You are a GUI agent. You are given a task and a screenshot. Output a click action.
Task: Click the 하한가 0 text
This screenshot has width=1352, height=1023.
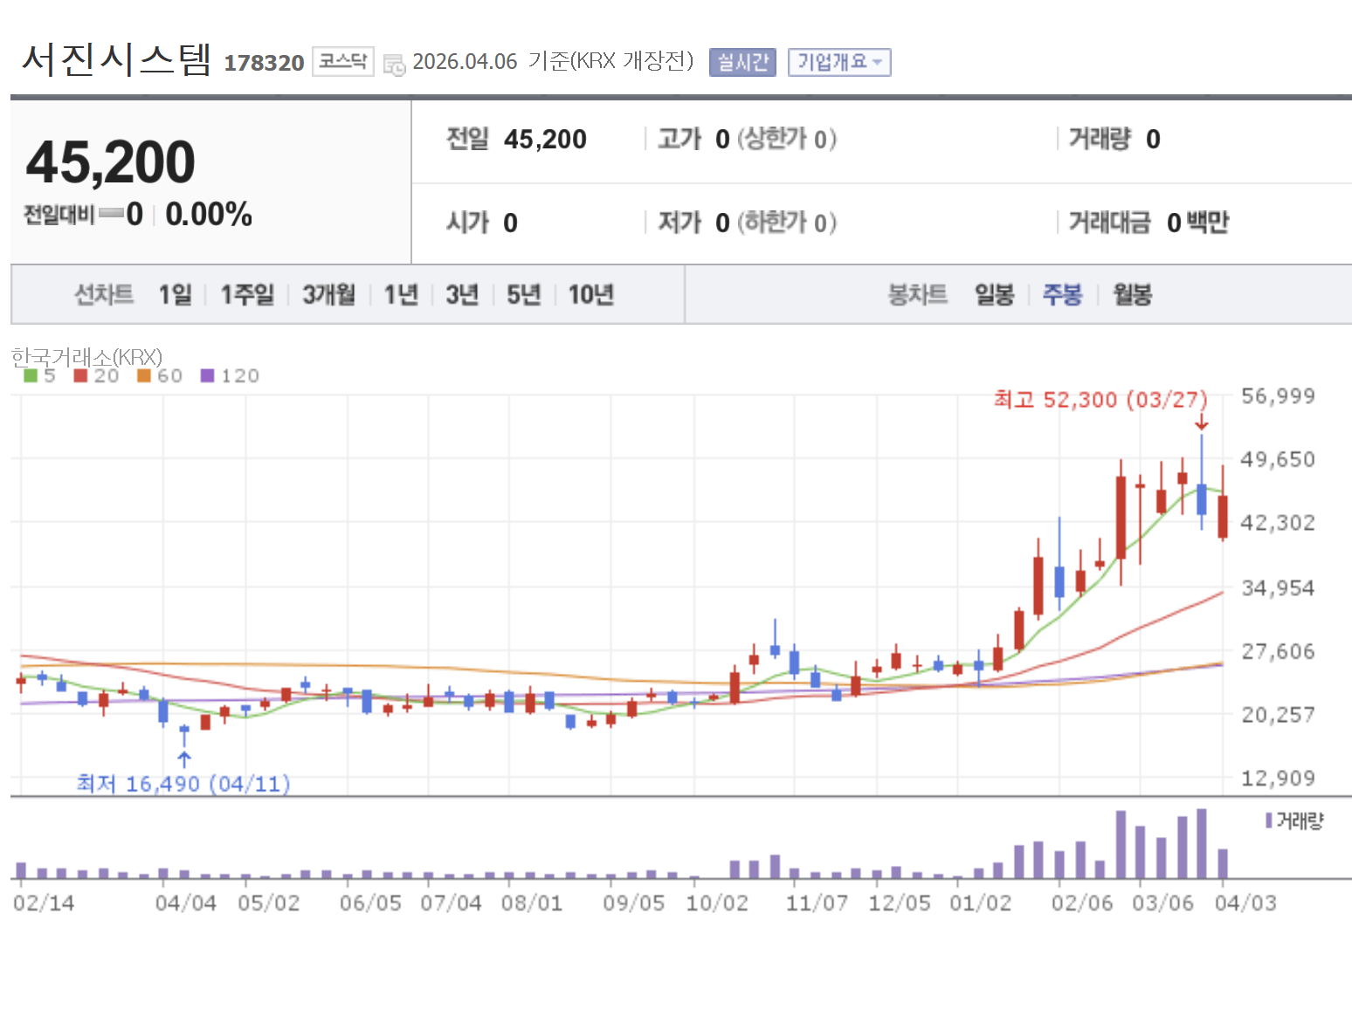pos(786,223)
